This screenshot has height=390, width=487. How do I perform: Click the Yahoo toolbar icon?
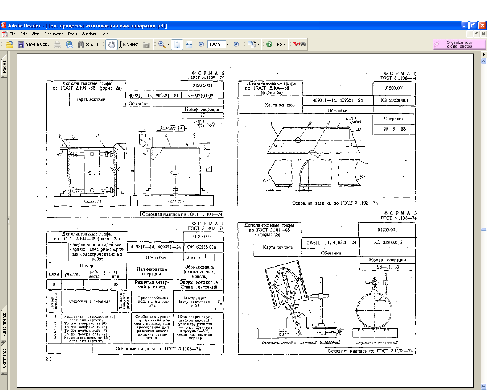click(299, 45)
